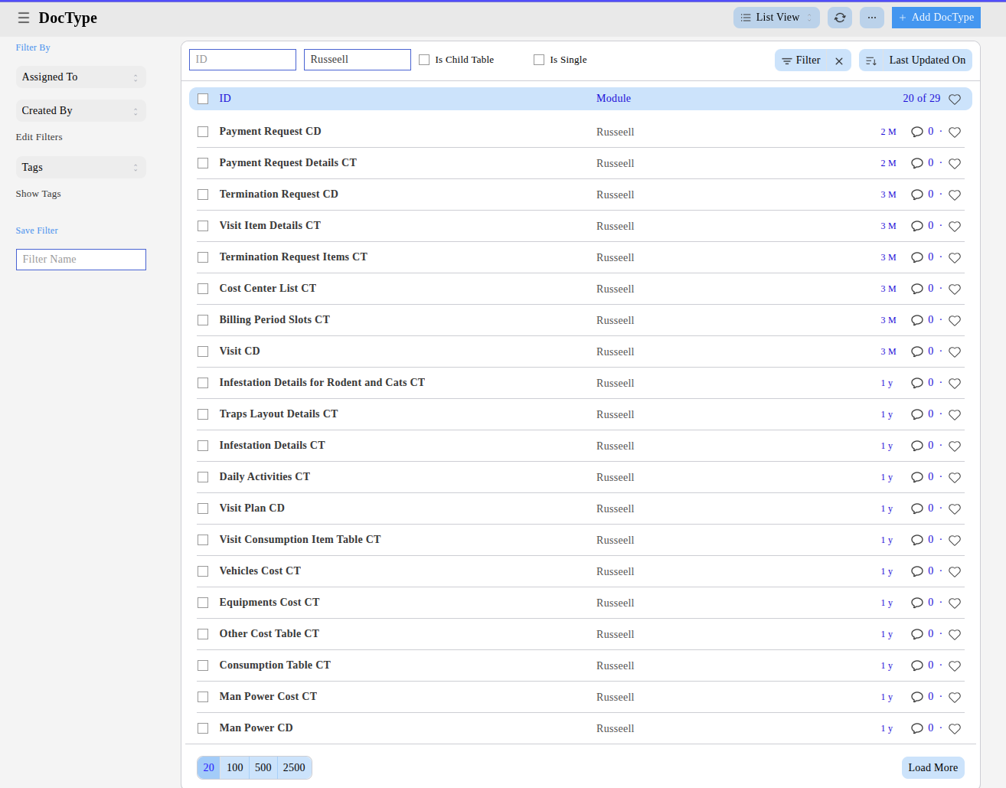Open the List View switcher menu
The height and width of the screenshot is (788, 1006).
tap(776, 18)
